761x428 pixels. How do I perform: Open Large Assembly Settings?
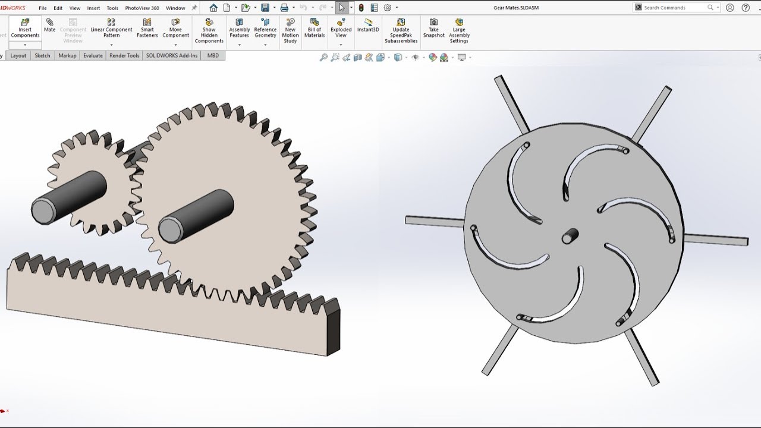459,31
